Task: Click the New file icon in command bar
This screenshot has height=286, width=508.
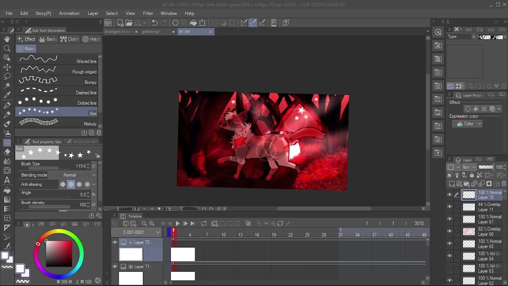Action: [x=120, y=23]
